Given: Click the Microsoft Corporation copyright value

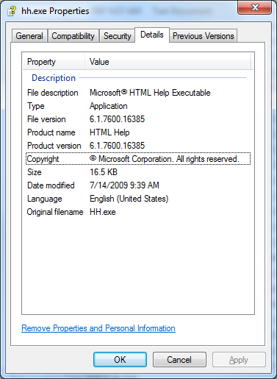Looking at the screenshot, I should [165, 159].
